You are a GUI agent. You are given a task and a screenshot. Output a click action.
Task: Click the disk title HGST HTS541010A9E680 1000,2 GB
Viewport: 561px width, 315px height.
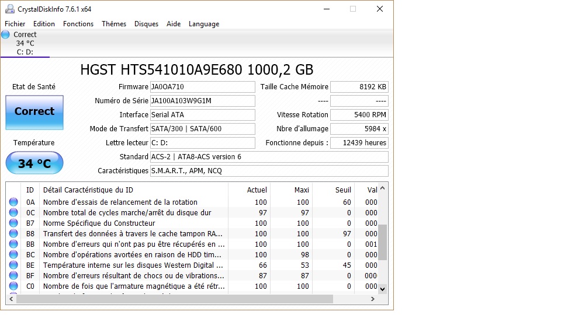pos(197,69)
